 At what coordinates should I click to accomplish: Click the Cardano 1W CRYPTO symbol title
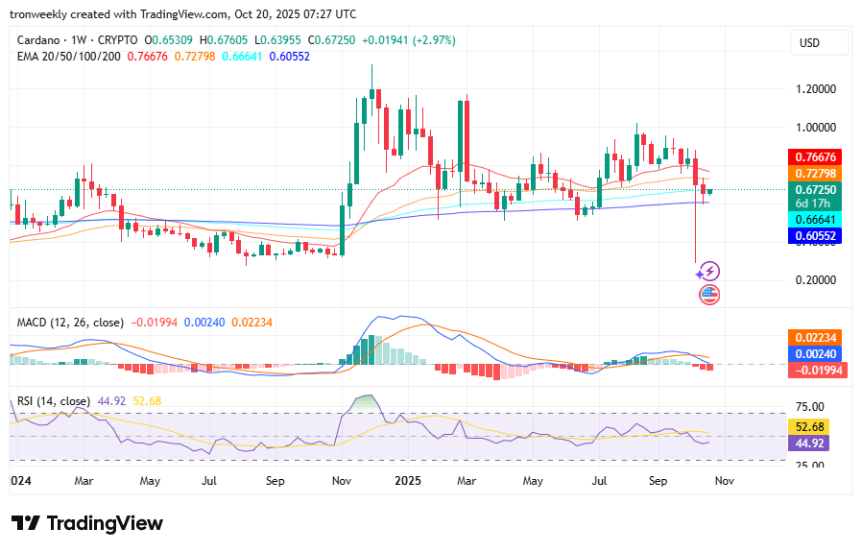pos(75,40)
